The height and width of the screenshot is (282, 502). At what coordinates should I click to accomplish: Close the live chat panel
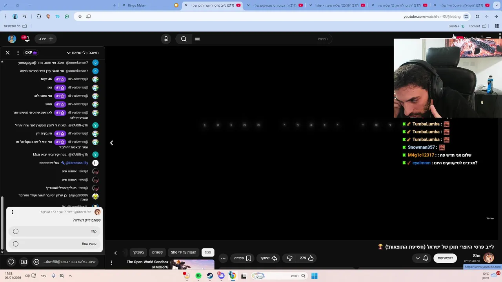(7, 52)
